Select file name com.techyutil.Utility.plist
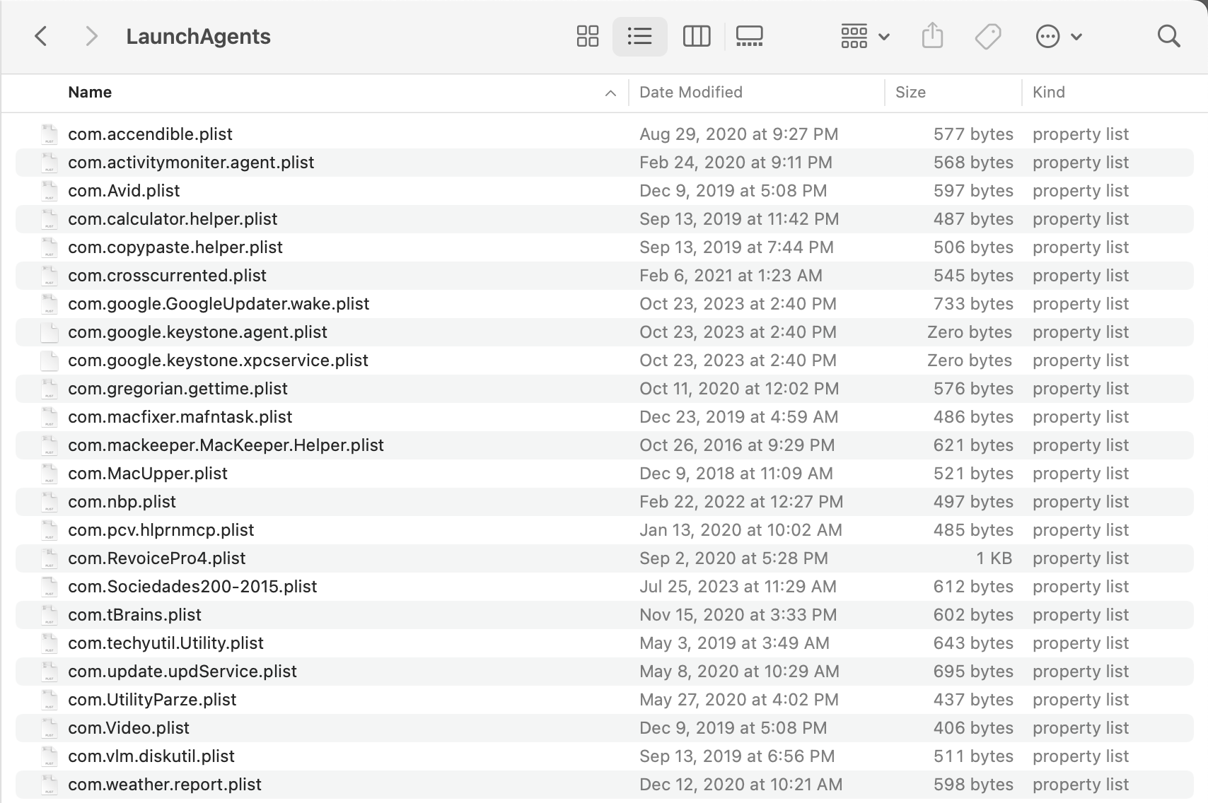This screenshot has height=803, width=1208. (166, 643)
